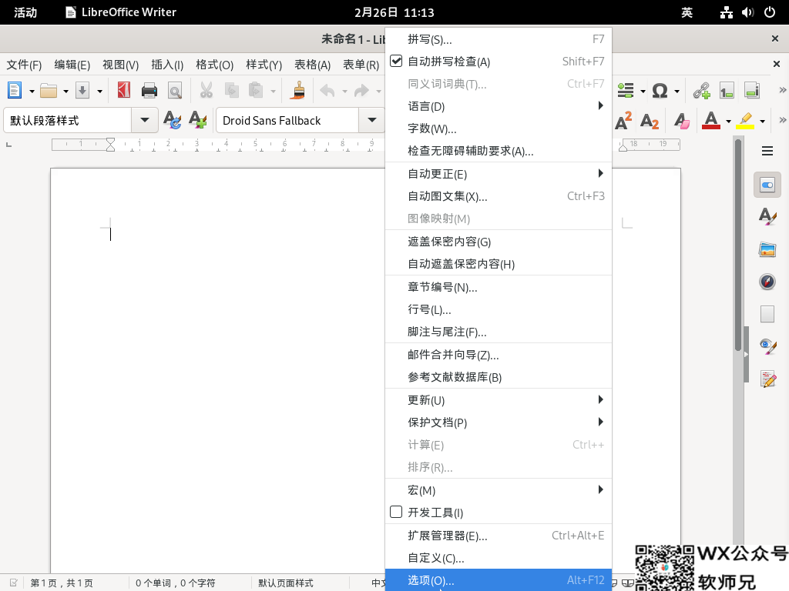
Task: Open sidebar Navigator compass panel
Action: pos(767,282)
